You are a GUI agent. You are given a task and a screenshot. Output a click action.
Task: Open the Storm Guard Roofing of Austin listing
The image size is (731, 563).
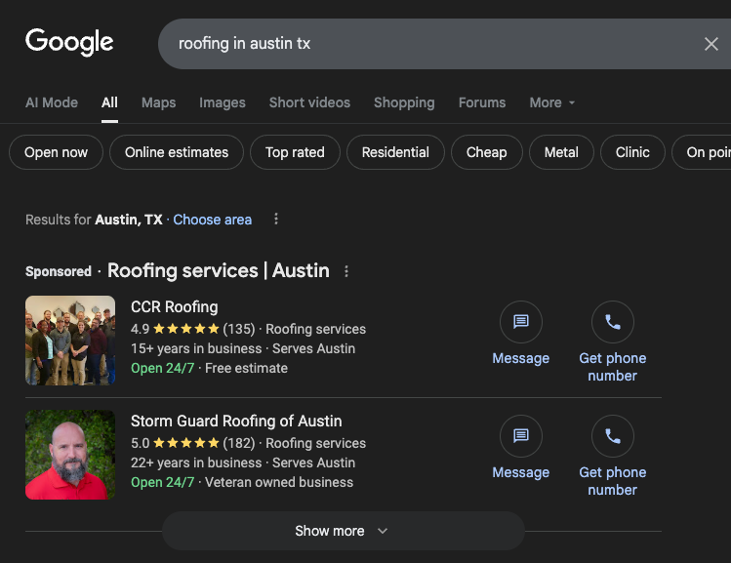[236, 421]
